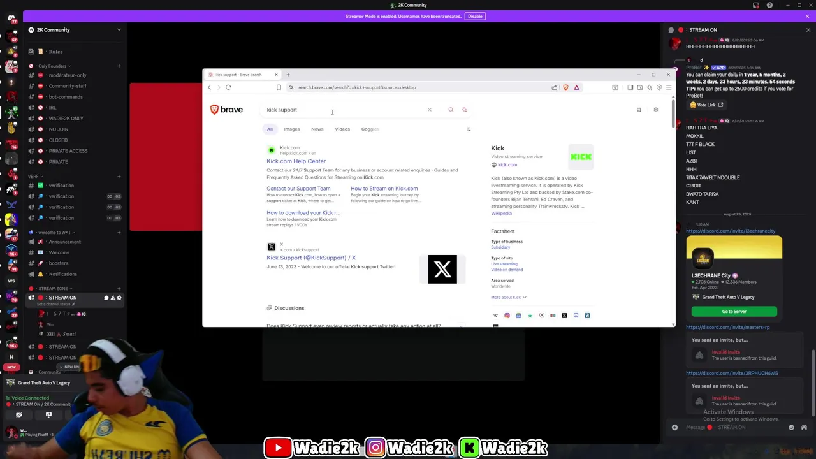Open Brave browser hamburger menu
Viewport: 816px width, 459px height.
[667, 87]
